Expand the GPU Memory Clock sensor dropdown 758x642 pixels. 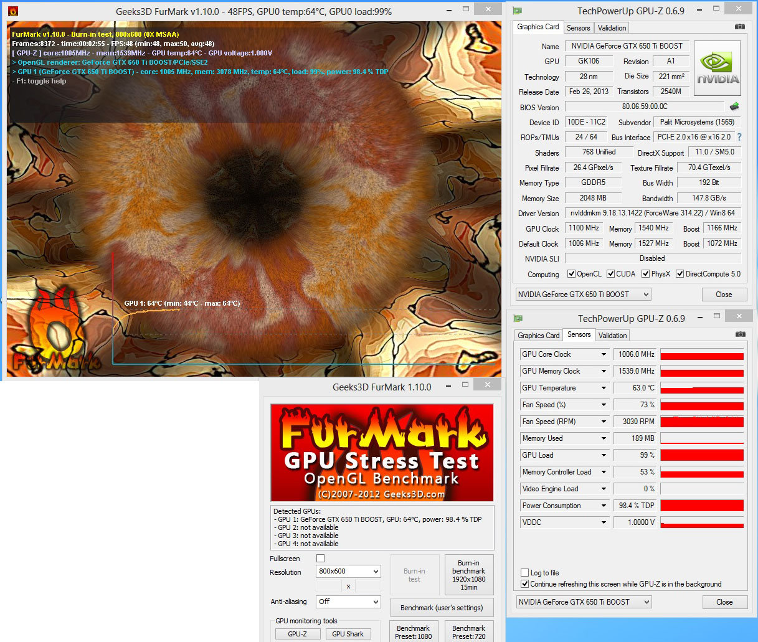pyautogui.click(x=604, y=371)
